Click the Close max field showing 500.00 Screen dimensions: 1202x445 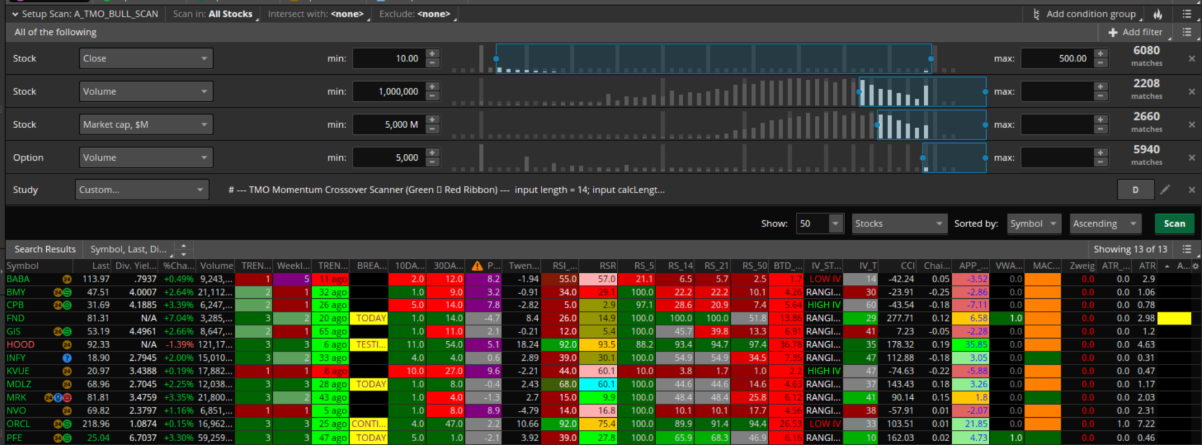(x=1058, y=58)
